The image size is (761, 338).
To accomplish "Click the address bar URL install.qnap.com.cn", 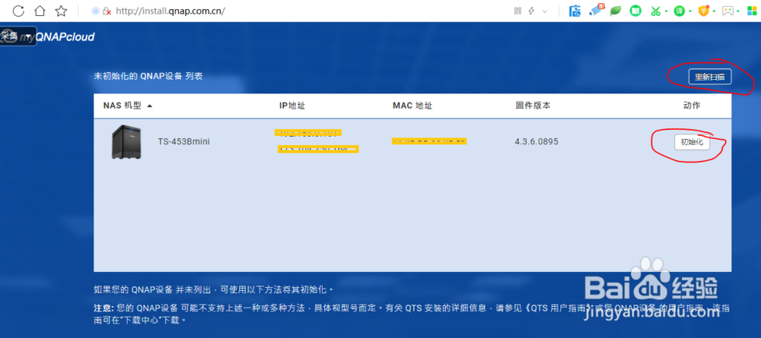I will pos(170,11).
